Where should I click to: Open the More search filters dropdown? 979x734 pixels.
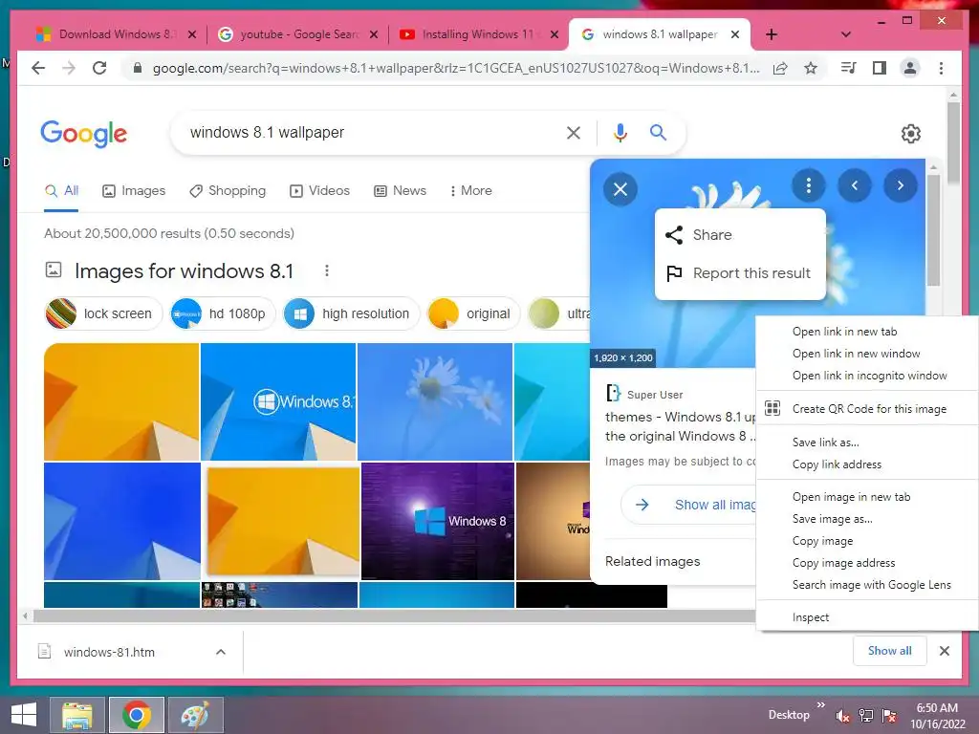point(470,190)
